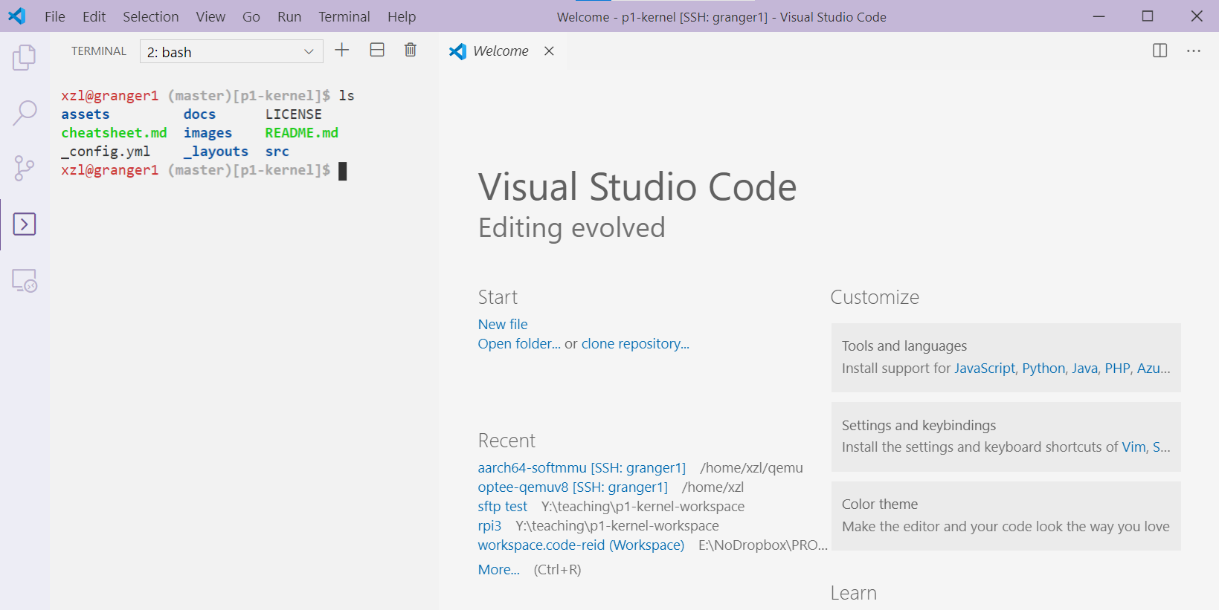The width and height of the screenshot is (1219, 610).
Task: Create a new terminal with plus icon
Action: (x=342, y=50)
